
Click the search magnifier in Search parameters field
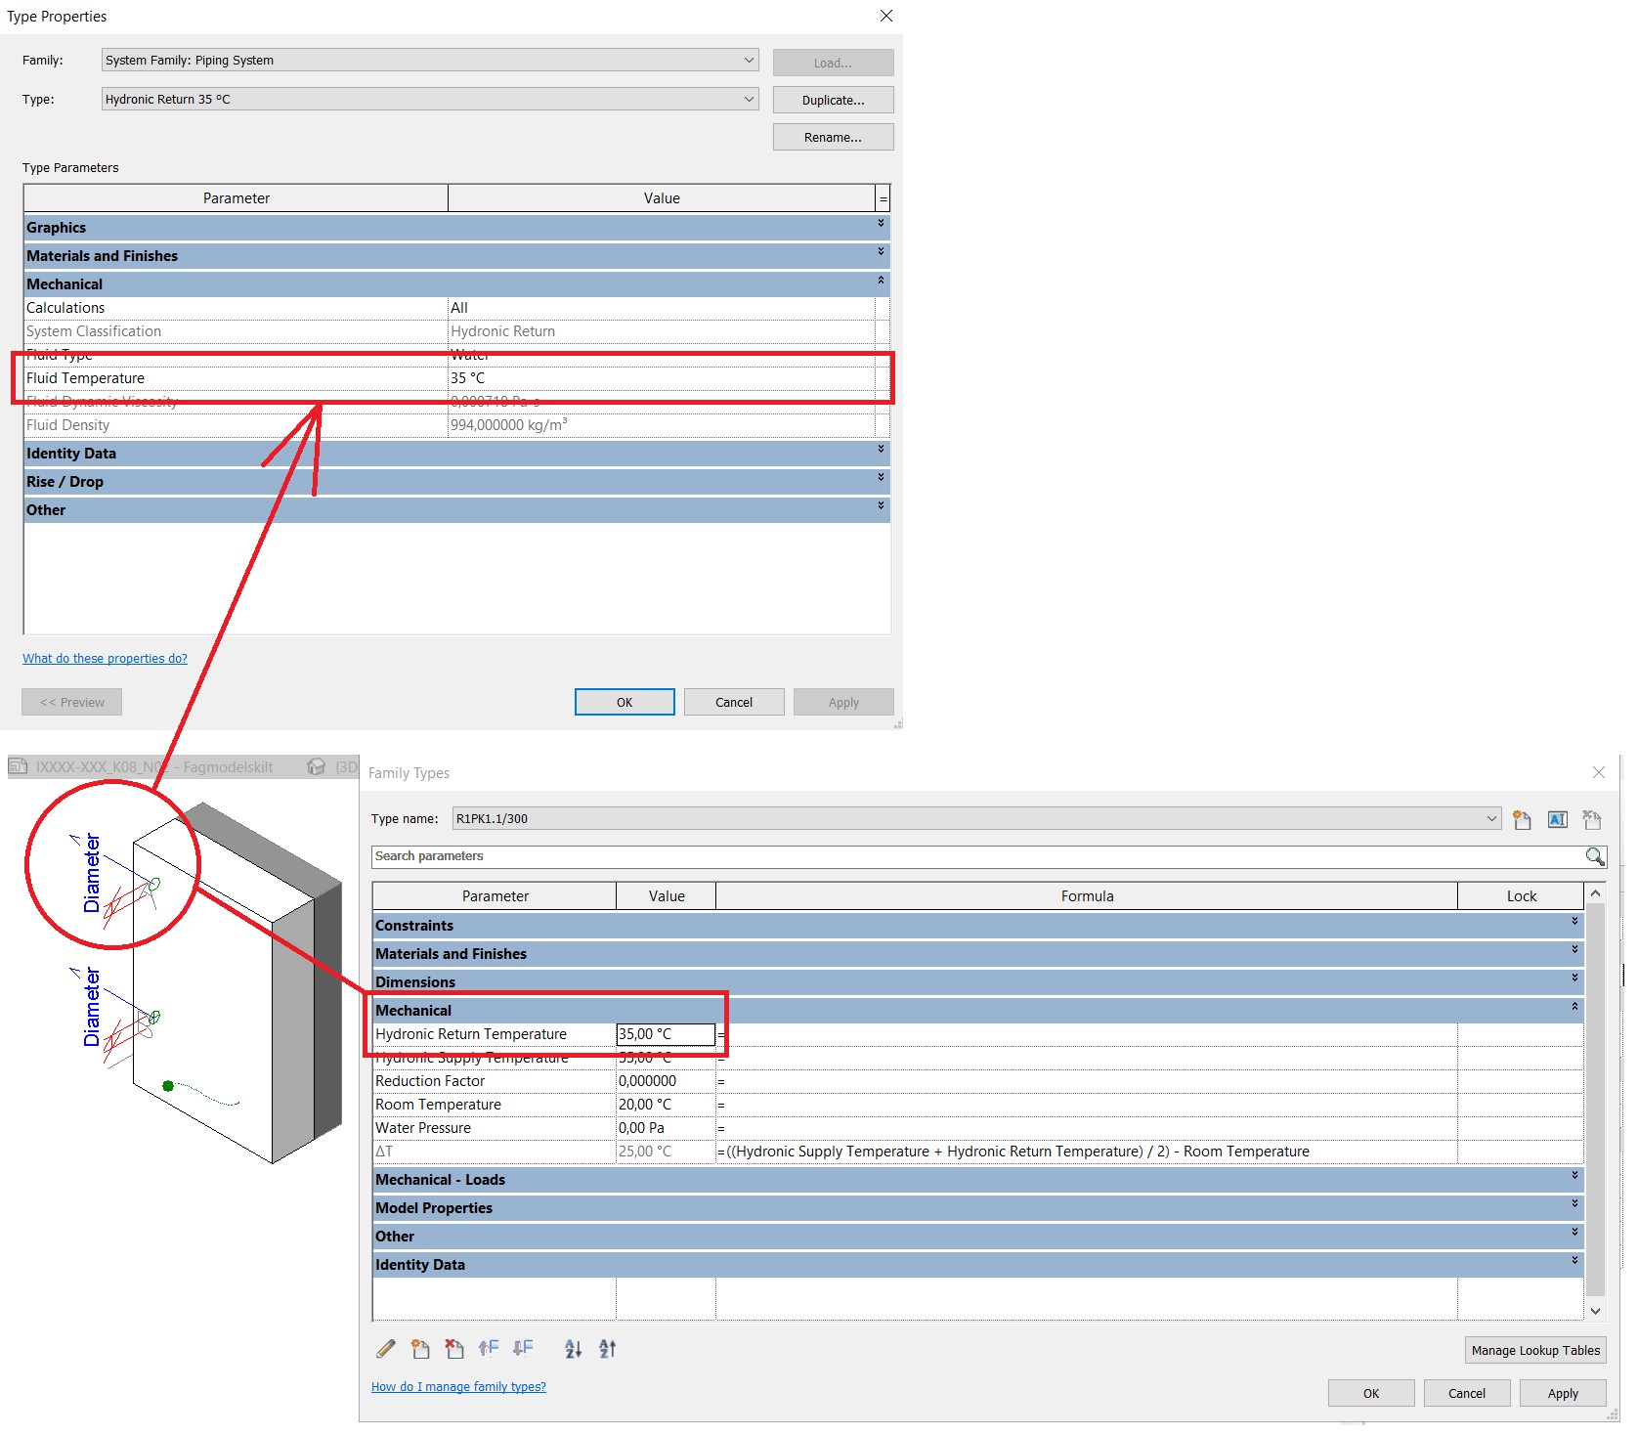1594,856
